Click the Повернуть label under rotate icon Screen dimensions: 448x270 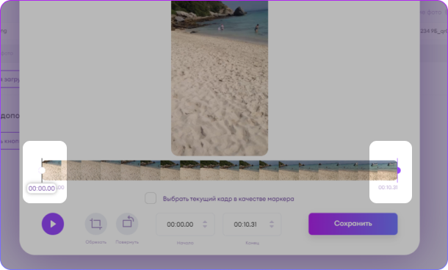[127, 242]
